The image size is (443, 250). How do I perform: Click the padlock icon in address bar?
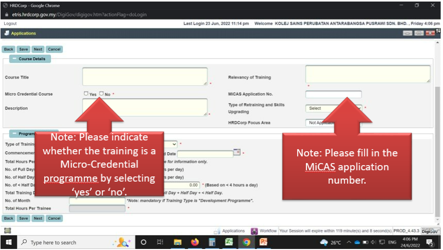click(7, 14)
